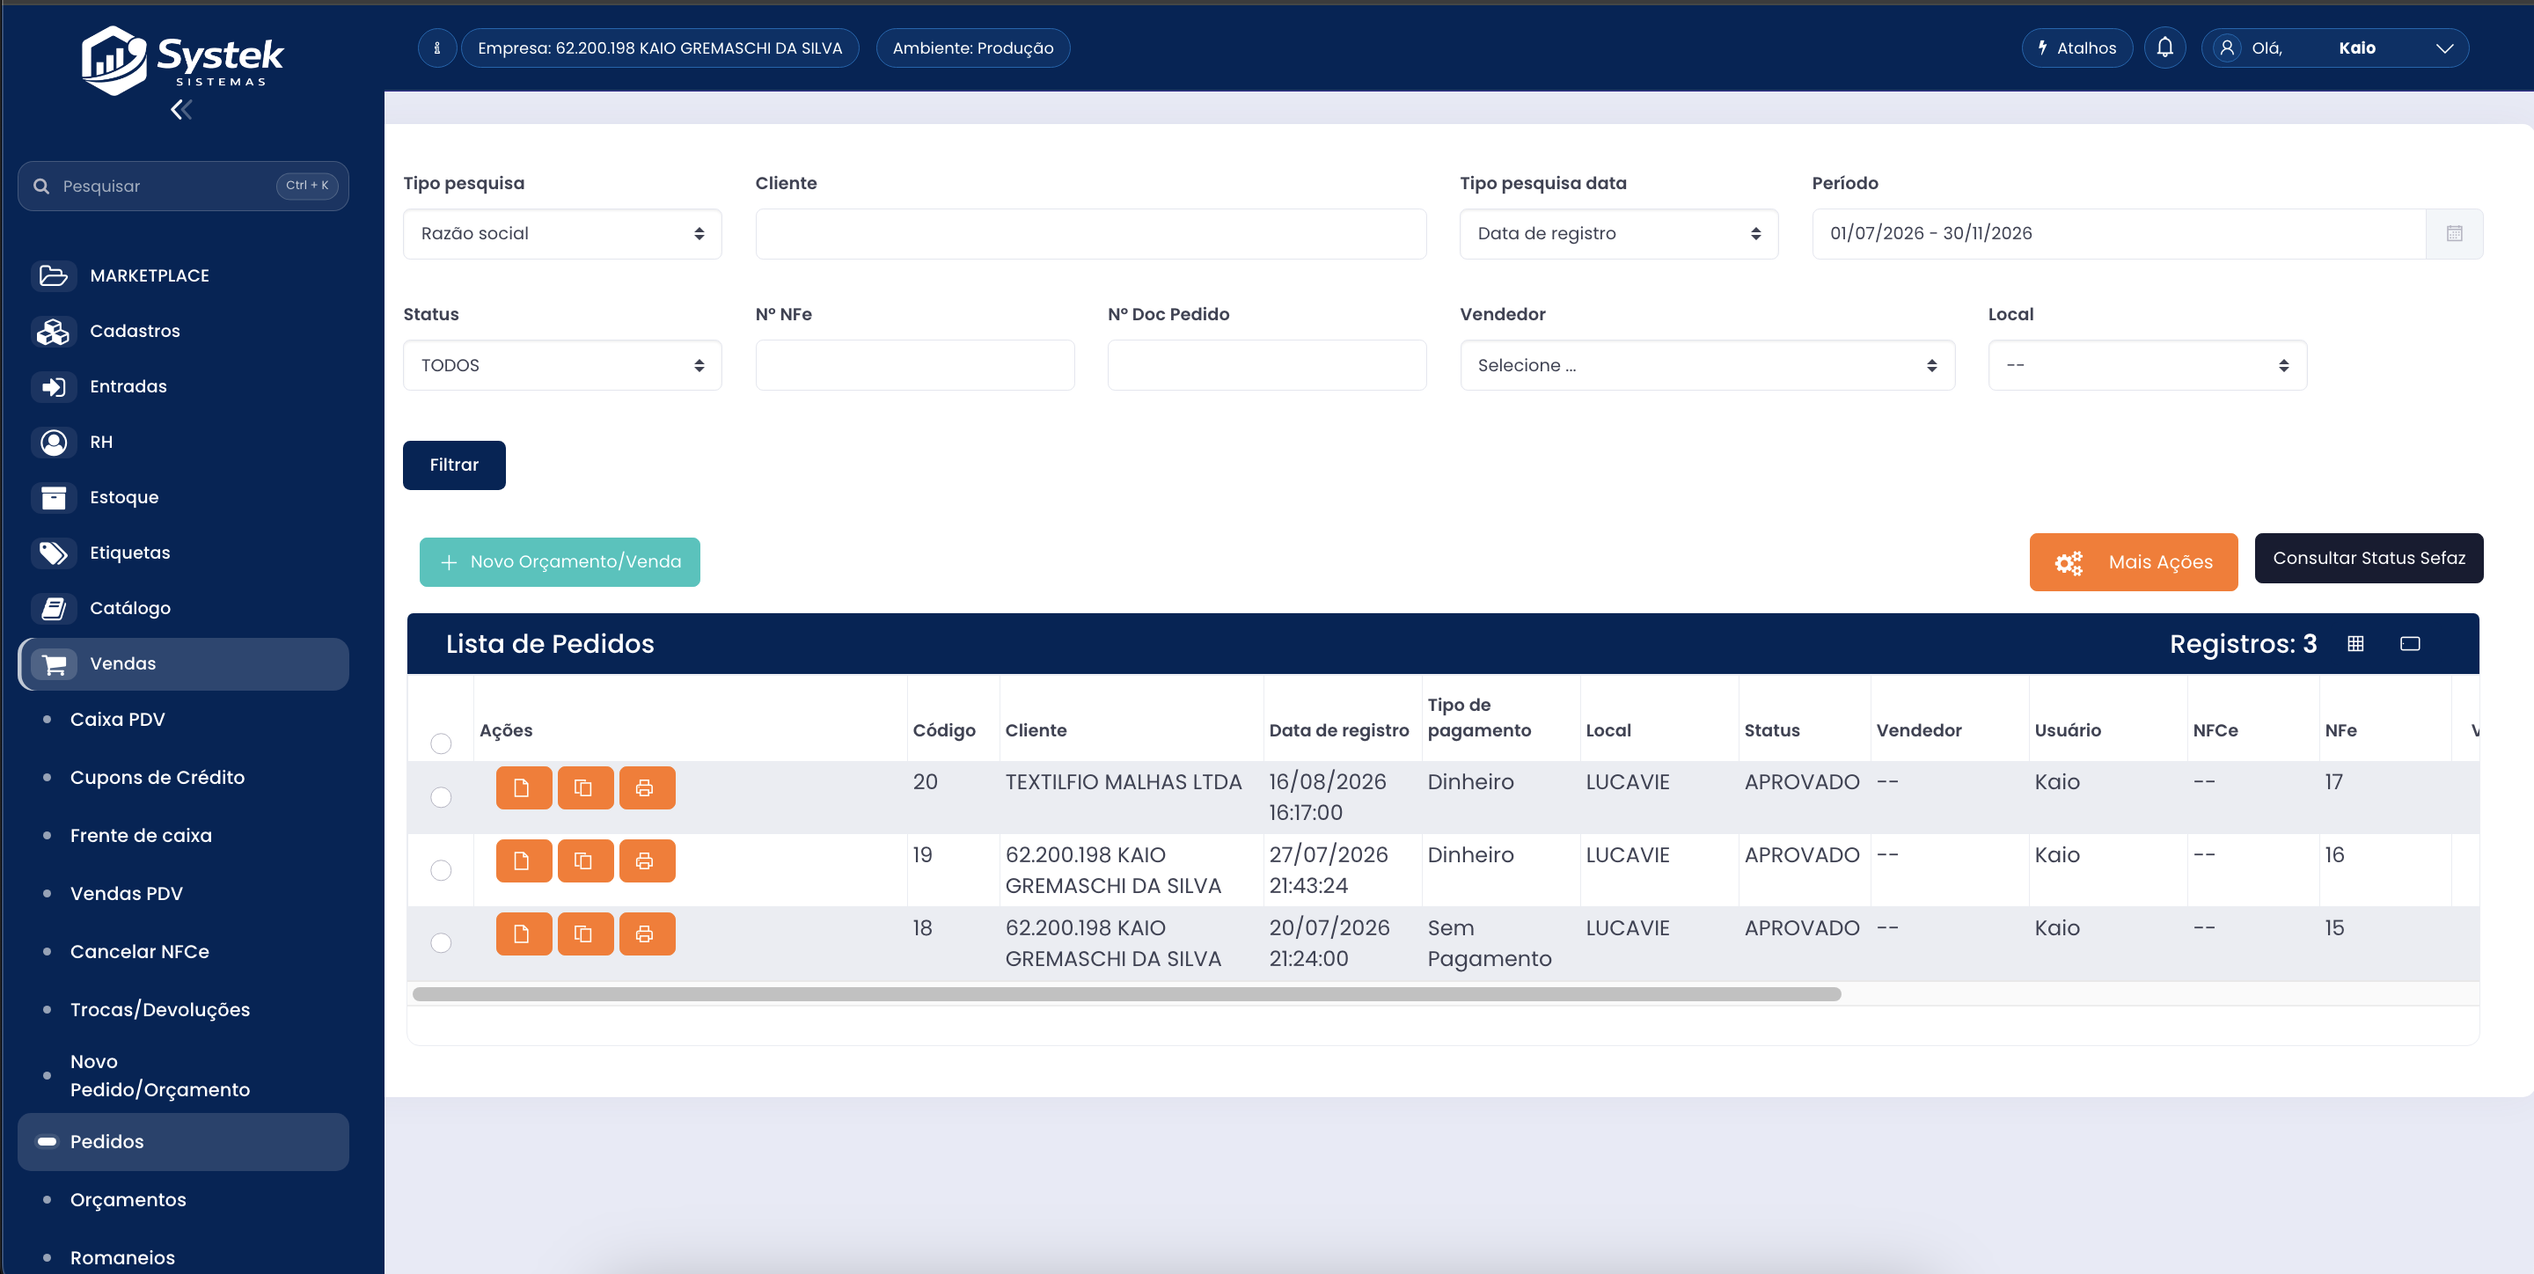Image resolution: width=2534 pixels, height=1274 pixels.
Task: Open document icon for order 18
Action: pos(524,934)
